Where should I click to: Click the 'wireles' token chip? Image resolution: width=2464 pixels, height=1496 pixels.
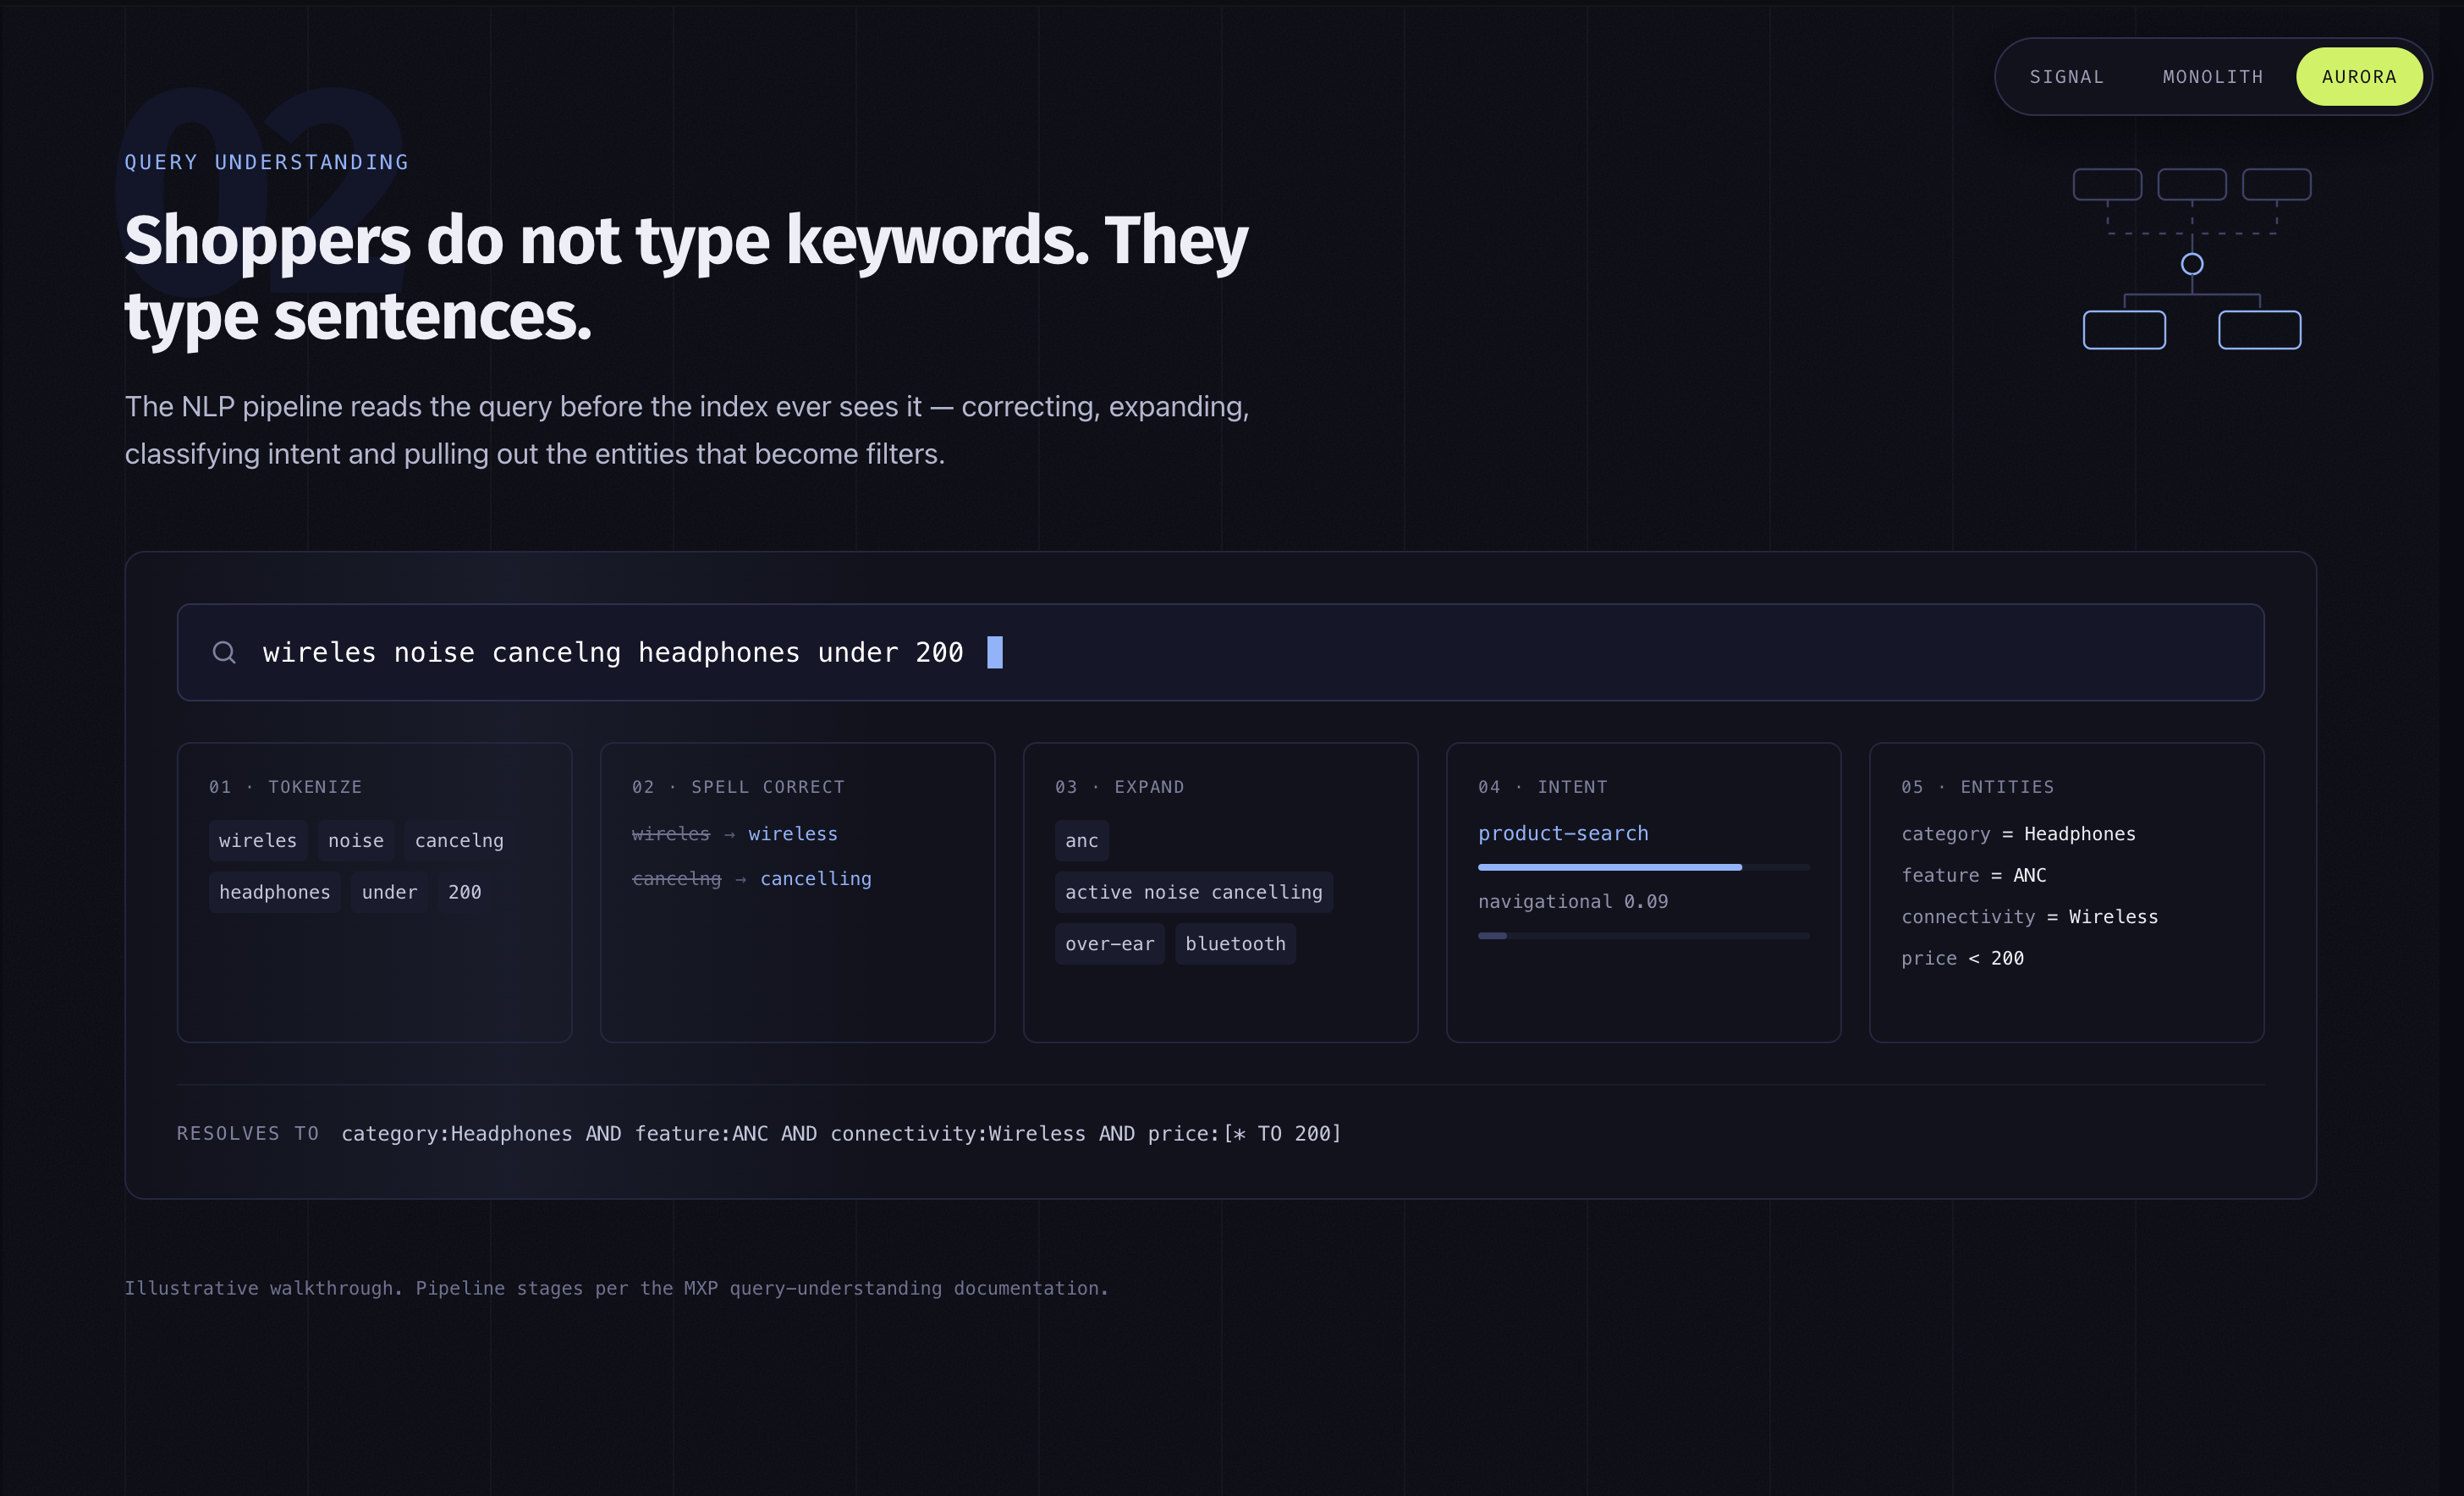[258, 841]
